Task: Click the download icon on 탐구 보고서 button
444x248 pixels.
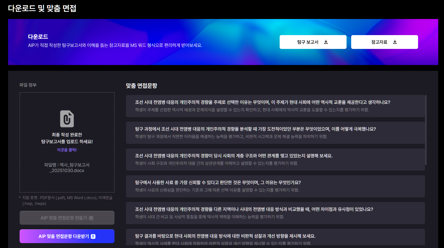Action: (x=326, y=42)
